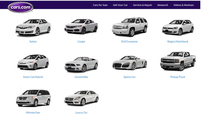Follow the Pickup Truck text link
204x114 pixels.
click(x=178, y=77)
